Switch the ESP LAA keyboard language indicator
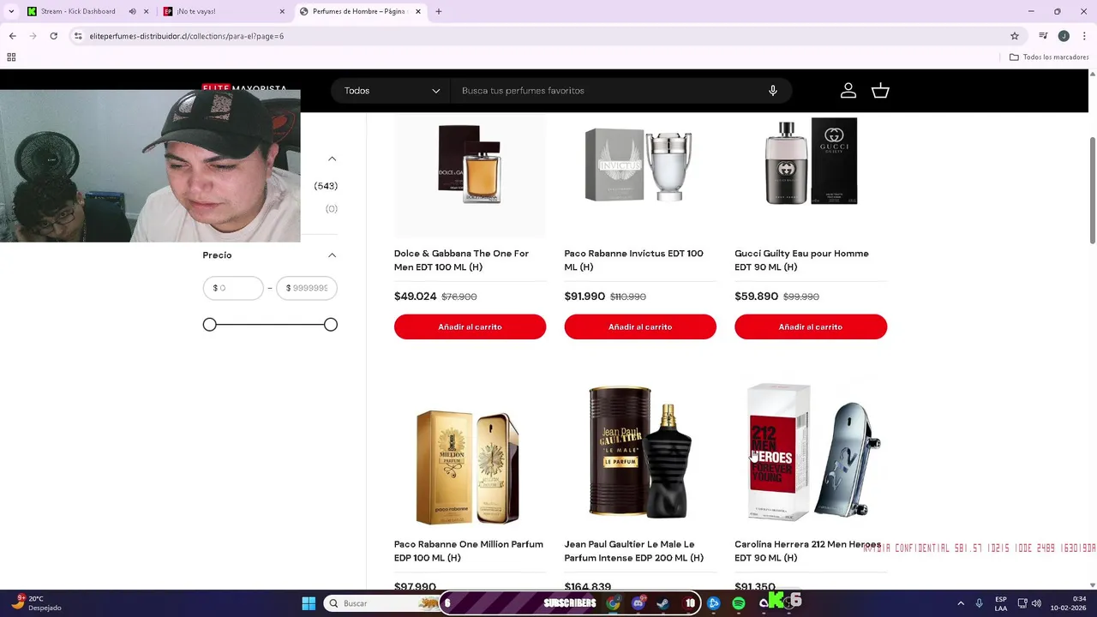This screenshot has height=617, width=1097. tap(1001, 603)
